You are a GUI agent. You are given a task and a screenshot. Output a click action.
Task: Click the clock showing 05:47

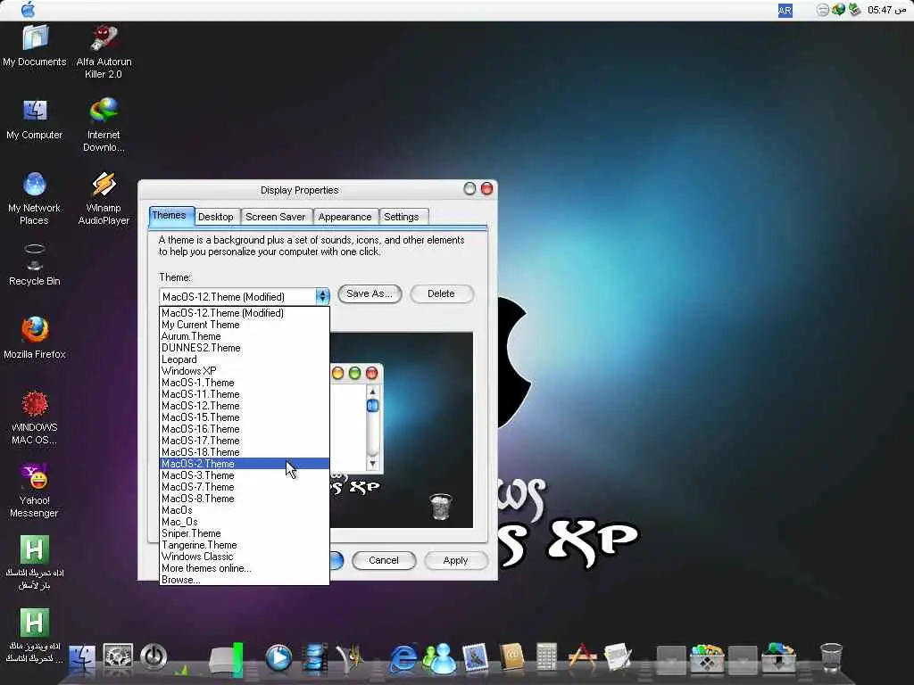(886, 10)
